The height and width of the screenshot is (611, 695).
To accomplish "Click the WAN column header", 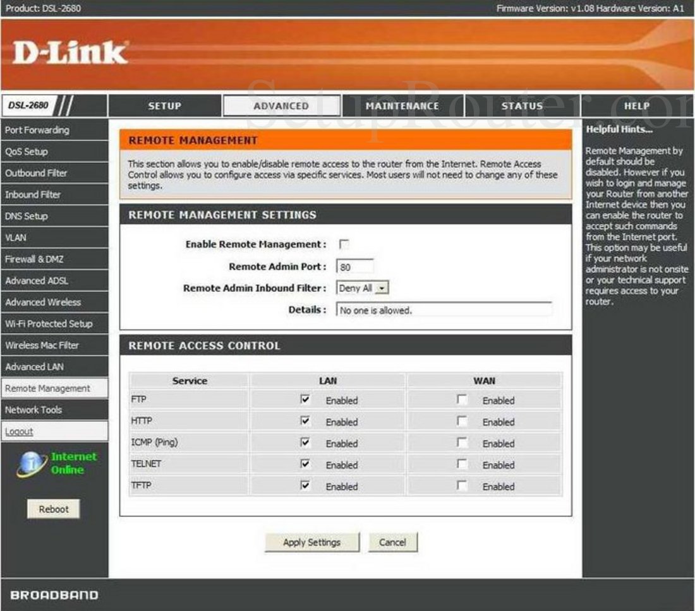I will (485, 381).
